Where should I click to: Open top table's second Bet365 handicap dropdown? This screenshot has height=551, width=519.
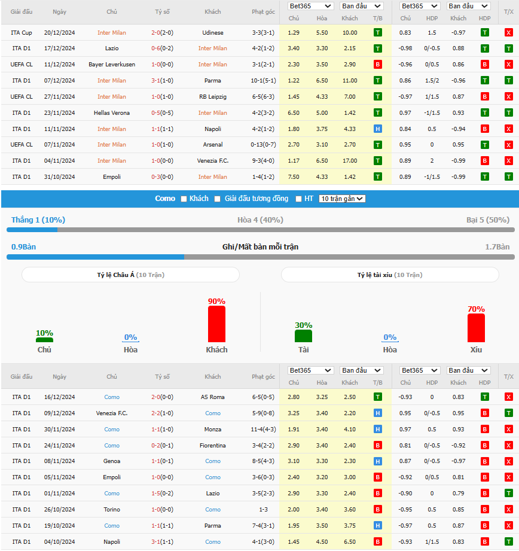pyautogui.click(x=420, y=6)
